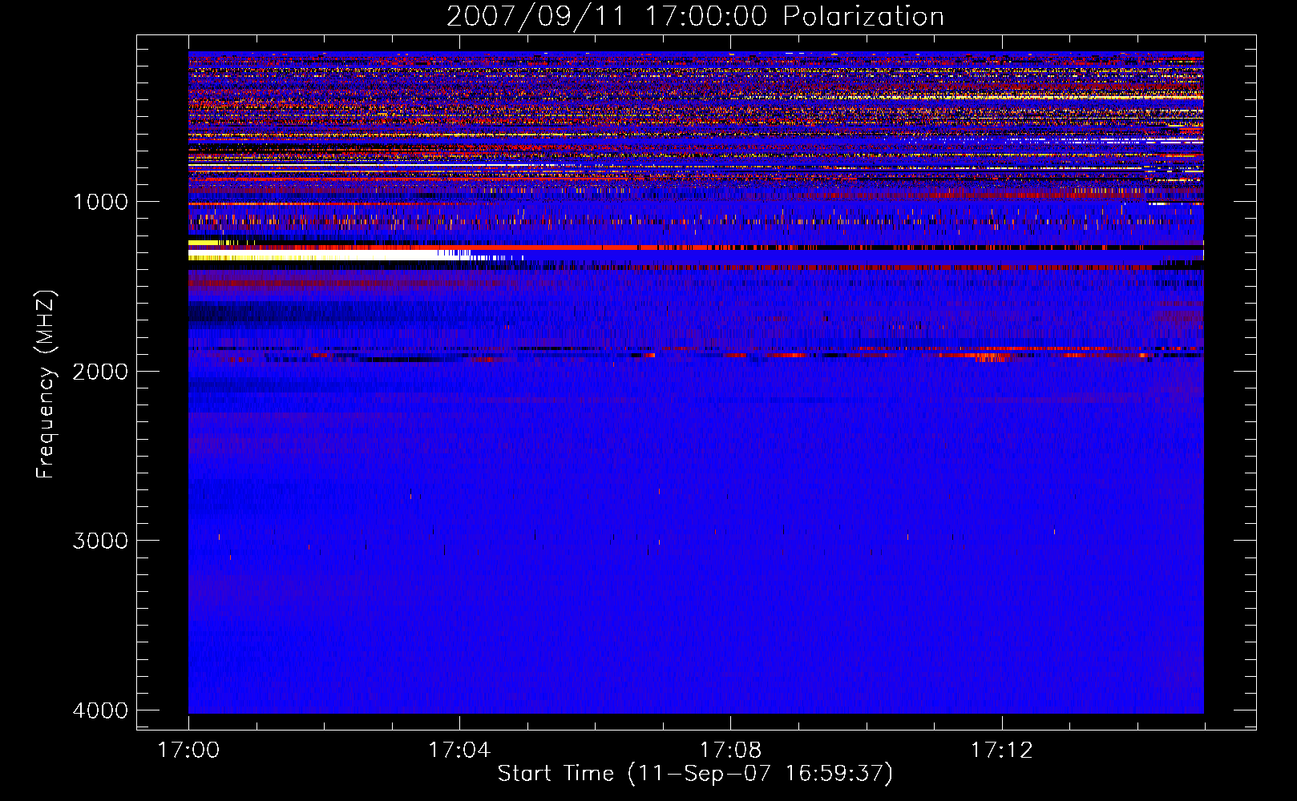Click the 1000 frequency tick label
Screen dimensions: 1297x801
pyautogui.click(x=100, y=201)
